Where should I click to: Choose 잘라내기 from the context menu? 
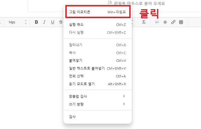tap(97, 45)
